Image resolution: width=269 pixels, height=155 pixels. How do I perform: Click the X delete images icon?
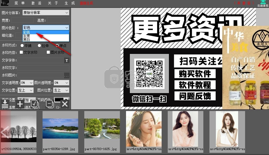pyautogui.click(x=65, y=104)
